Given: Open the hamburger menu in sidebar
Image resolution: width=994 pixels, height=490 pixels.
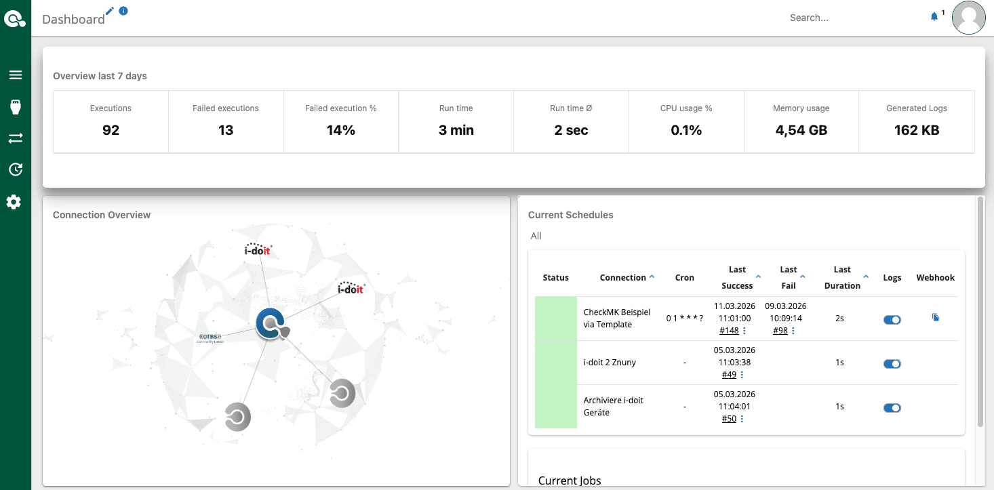Looking at the screenshot, I should pyautogui.click(x=16, y=75).
